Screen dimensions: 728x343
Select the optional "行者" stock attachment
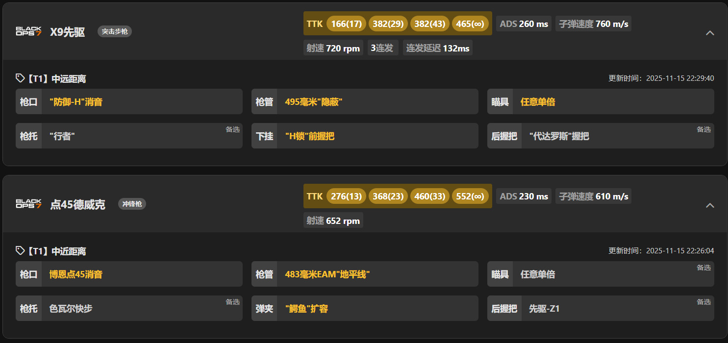(x=62, y=136)
